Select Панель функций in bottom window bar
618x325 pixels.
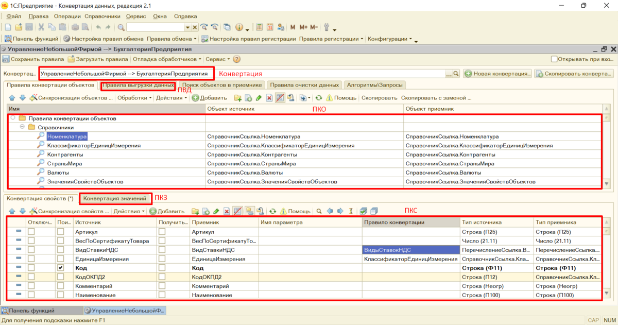click(x=41, y=311)
